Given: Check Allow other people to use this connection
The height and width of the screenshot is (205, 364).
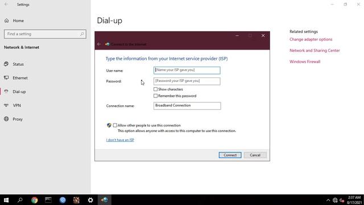Looking at the screenshot, I should pyautogui.click(x=115, y=125).
